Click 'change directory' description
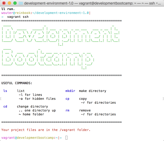Viewport: 164px width, 141px height. (32, 106)
